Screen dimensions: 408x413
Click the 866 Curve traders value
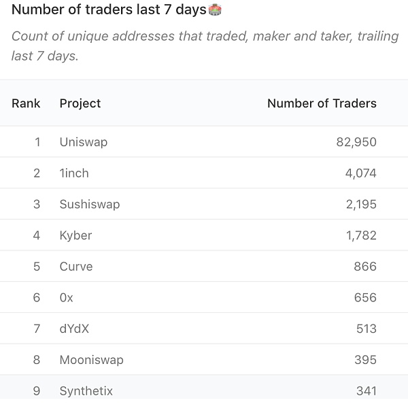pyautogui.click(x=365, y=266)
